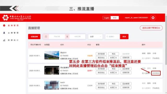This screenshot has width=167, height=94.
Task: Click the Canton Fair flower logo
Action: click(5, 17)
